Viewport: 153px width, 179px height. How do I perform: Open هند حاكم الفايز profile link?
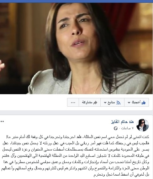pos(122,122)
